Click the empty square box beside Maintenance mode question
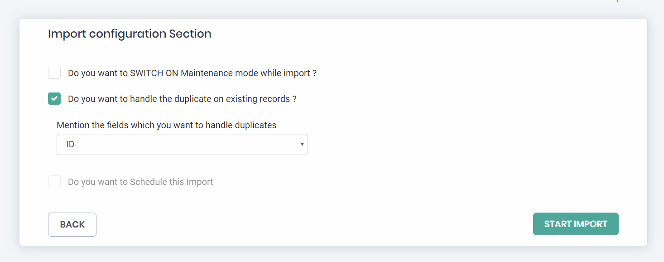The height and width of the screenshot is (262, 664). [54, 73]
